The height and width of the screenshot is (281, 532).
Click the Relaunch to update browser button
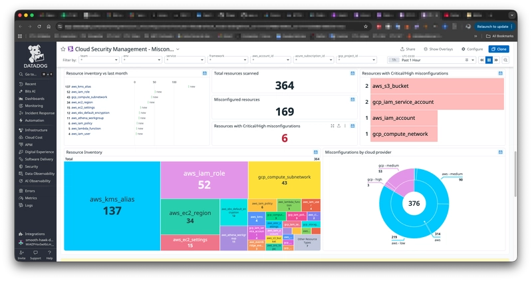point(495,27)
